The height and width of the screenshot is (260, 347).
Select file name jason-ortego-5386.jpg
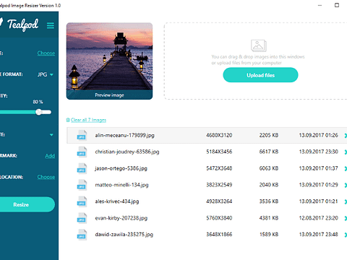[121, 168]
